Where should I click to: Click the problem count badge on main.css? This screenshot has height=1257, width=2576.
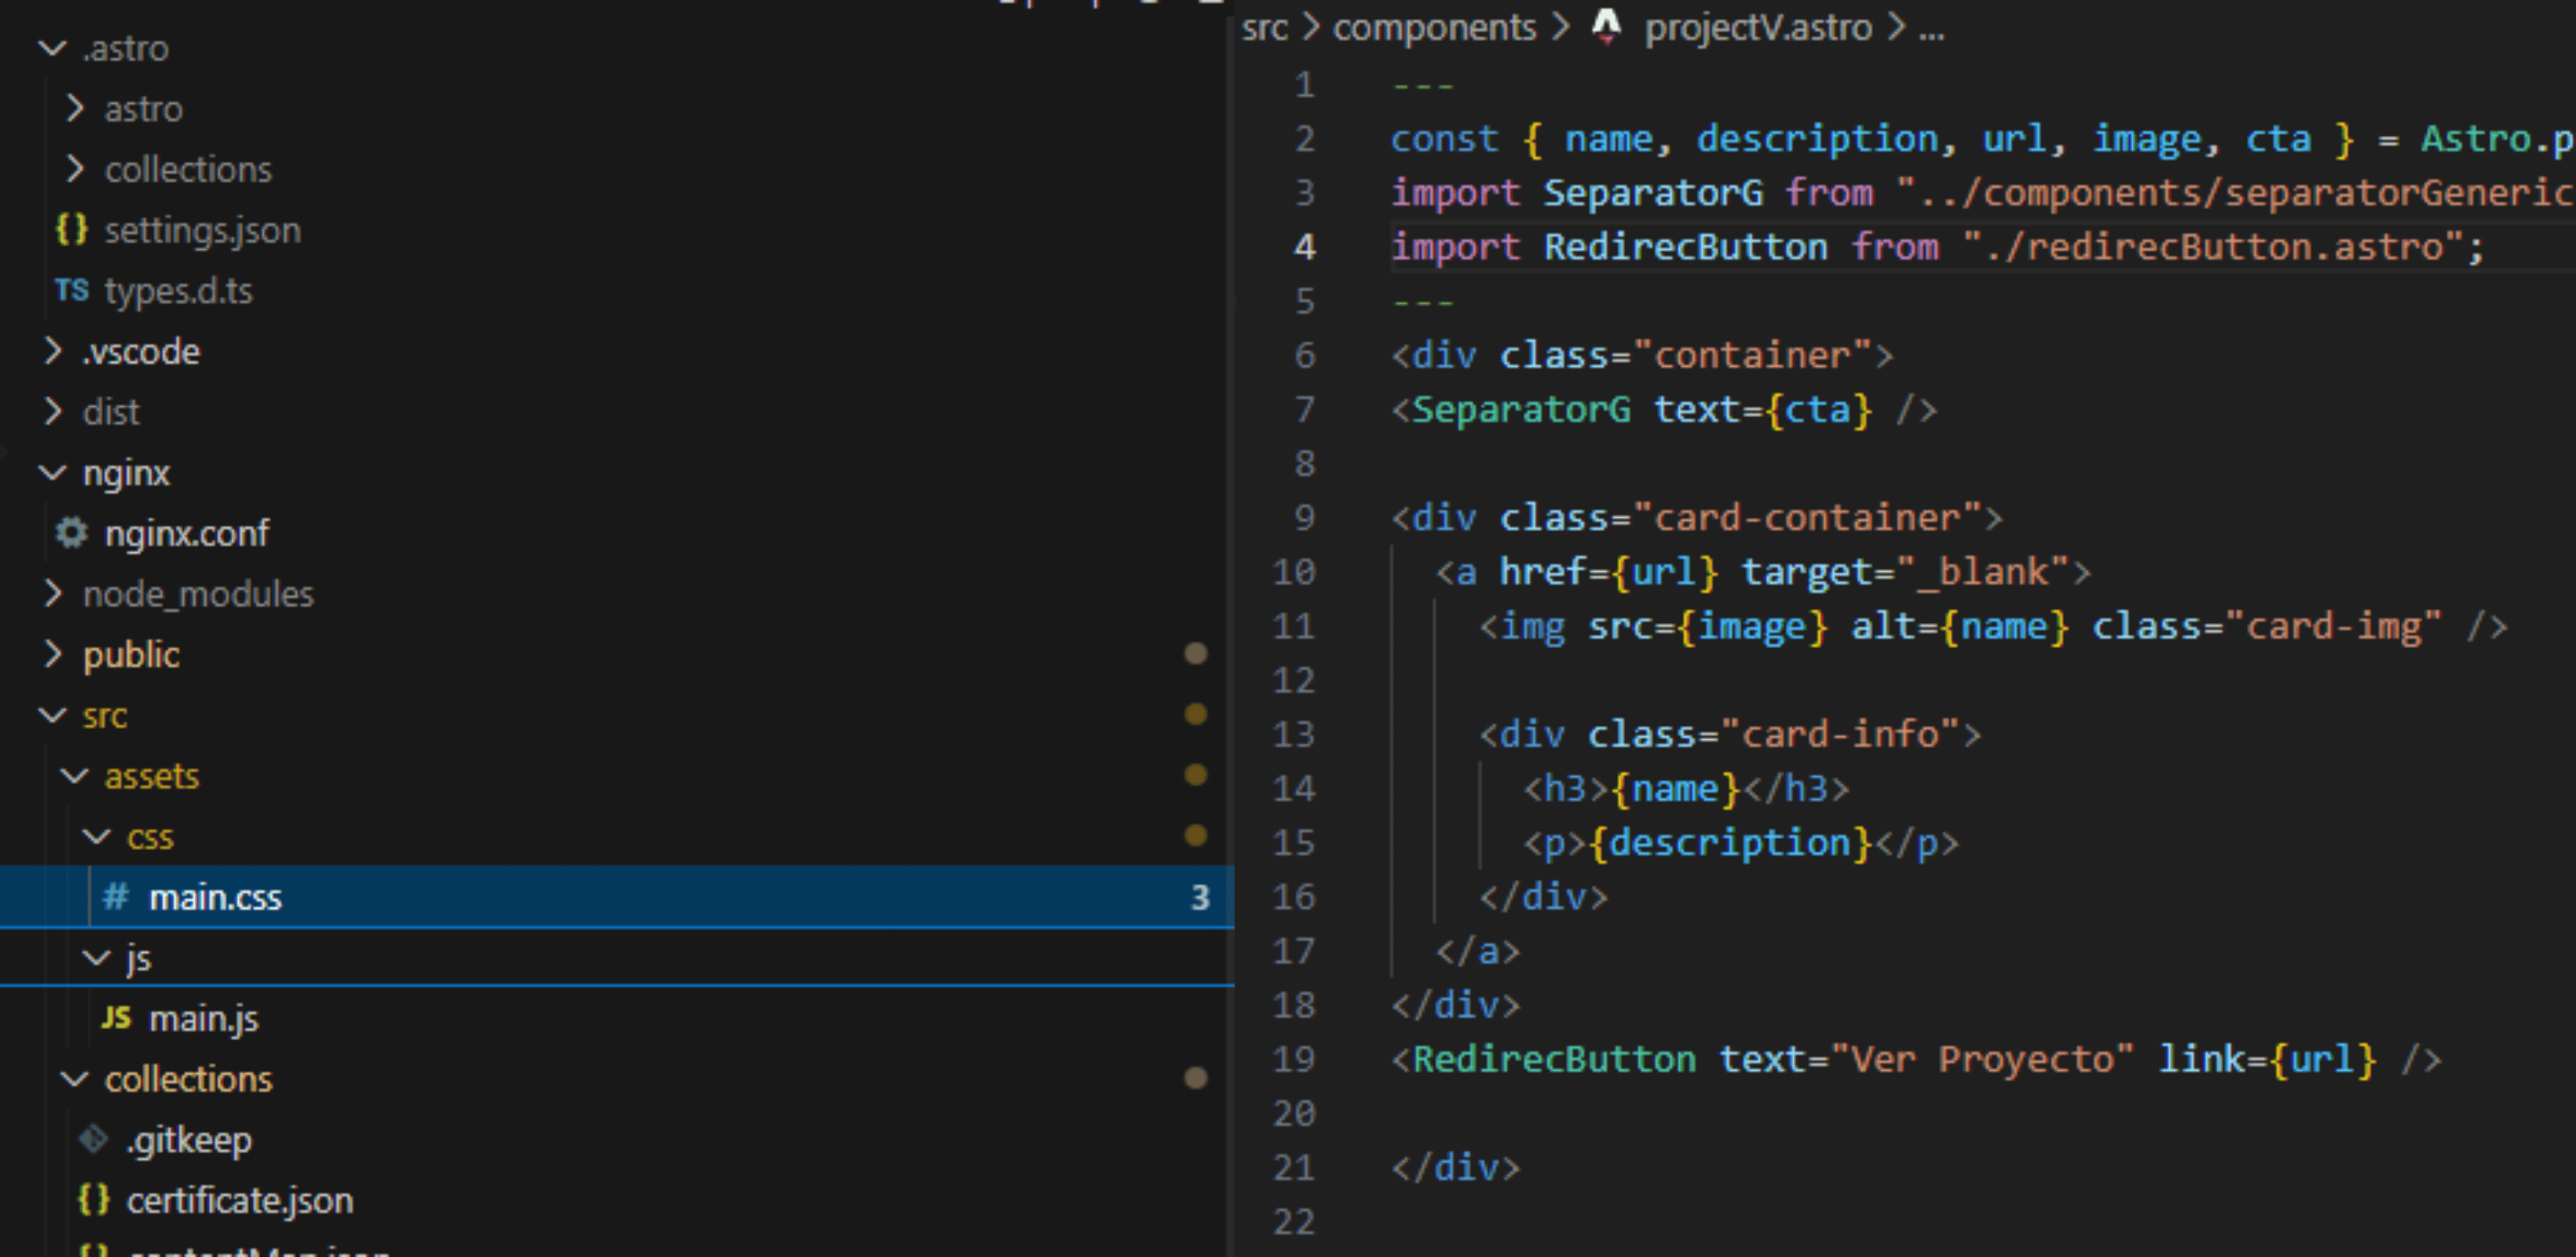coord(1200,897)
